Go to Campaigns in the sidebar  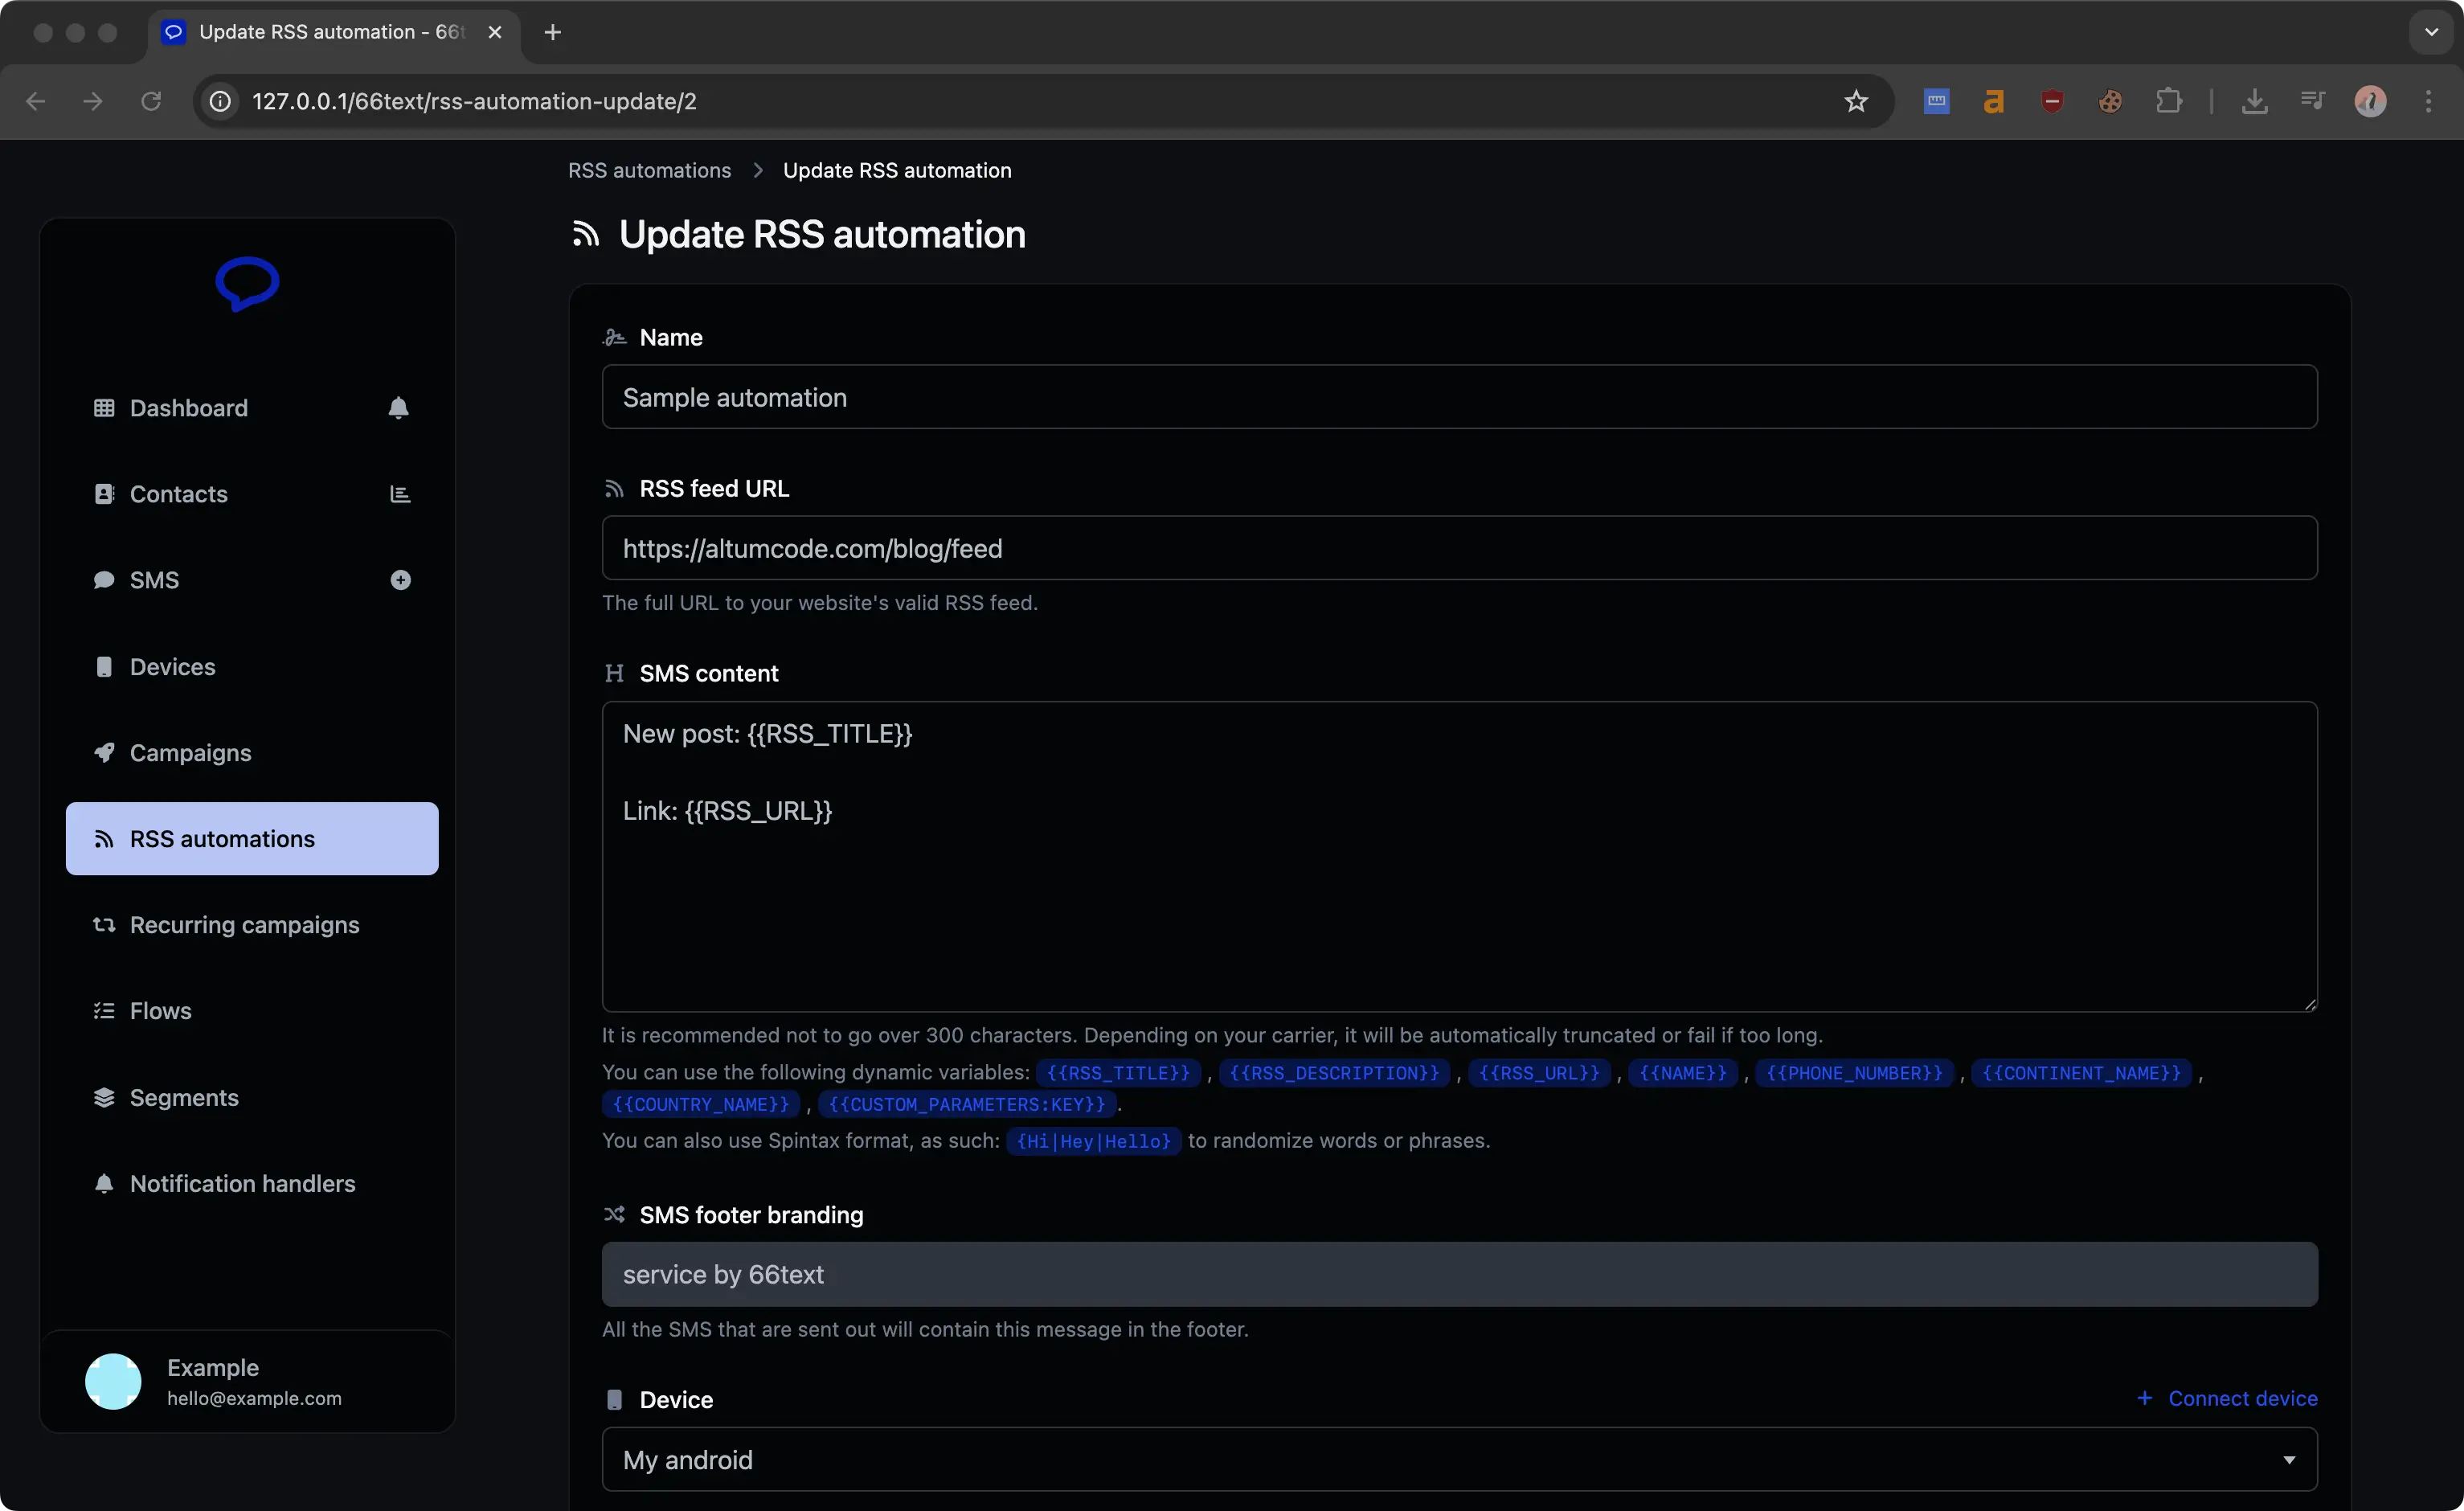[x=190, y=753]
